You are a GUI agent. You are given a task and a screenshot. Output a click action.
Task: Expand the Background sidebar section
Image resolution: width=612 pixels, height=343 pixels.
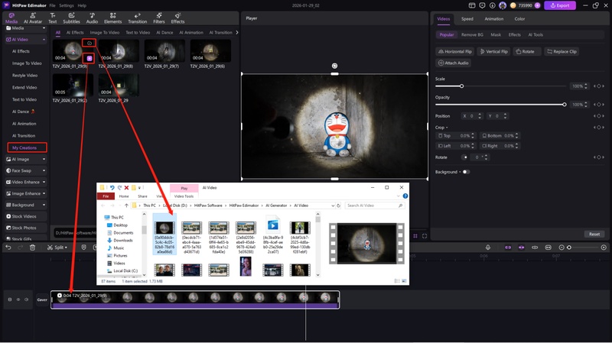pyautogui.click(x=44, y=205)
